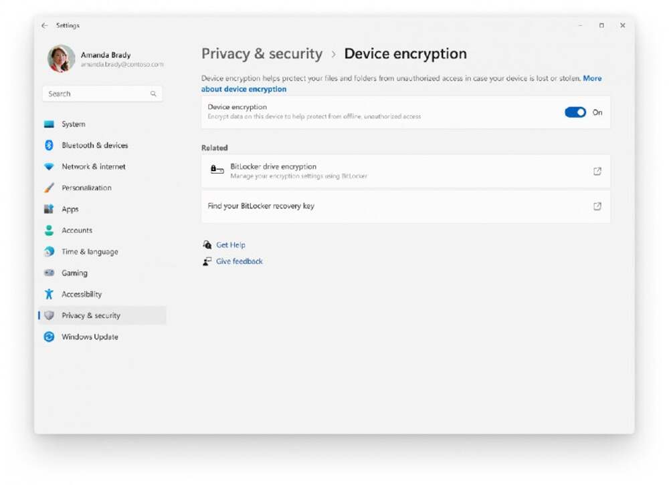
Task: Select the Accounts person icon
Action: pos(49,230)
